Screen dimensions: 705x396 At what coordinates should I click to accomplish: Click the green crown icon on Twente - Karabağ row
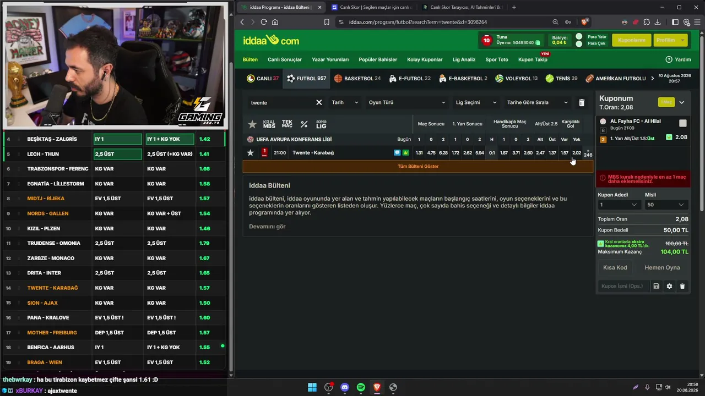tap(406, 153)
